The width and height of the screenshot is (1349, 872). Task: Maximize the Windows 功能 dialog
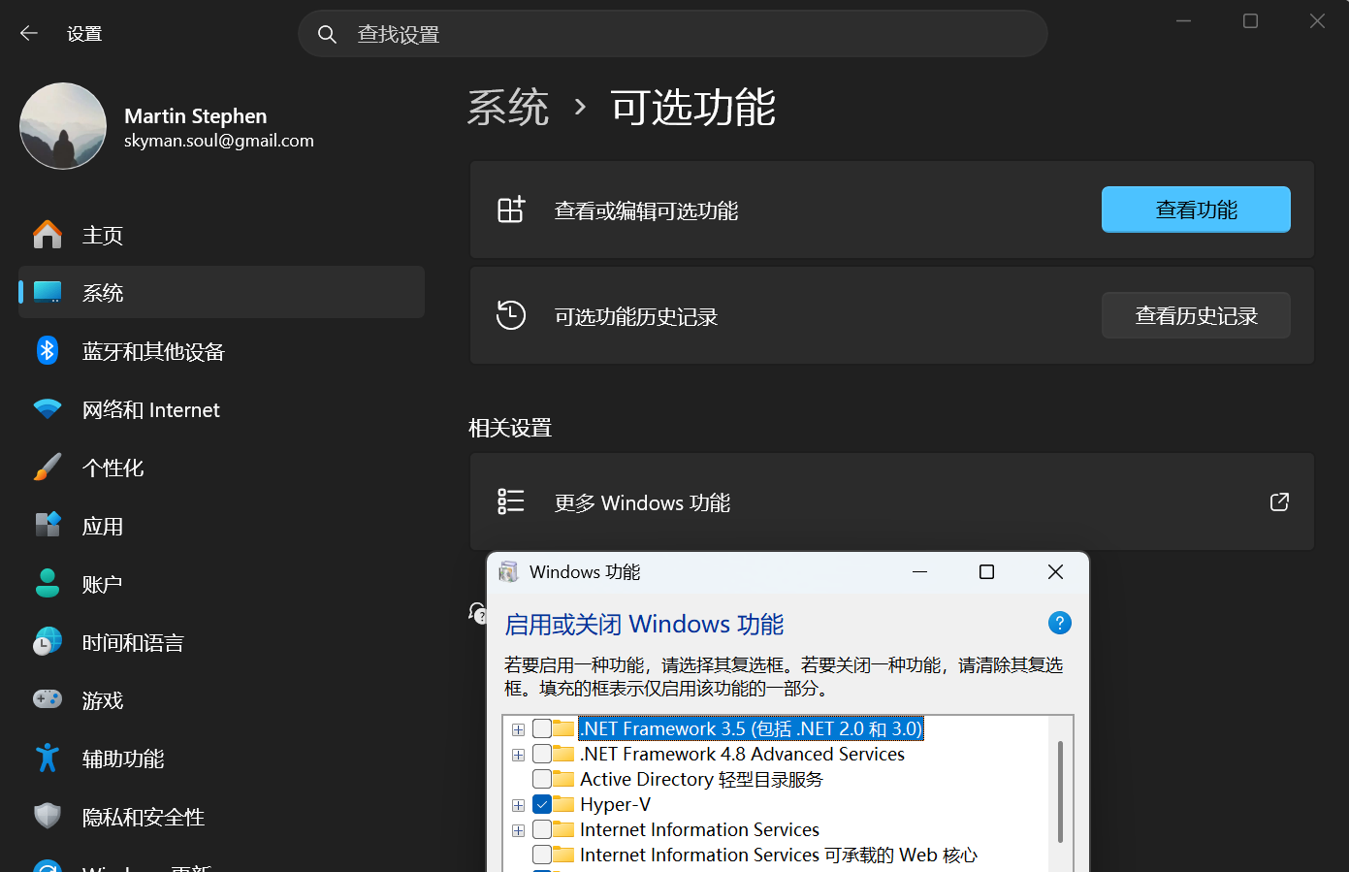tap(986, 572)
